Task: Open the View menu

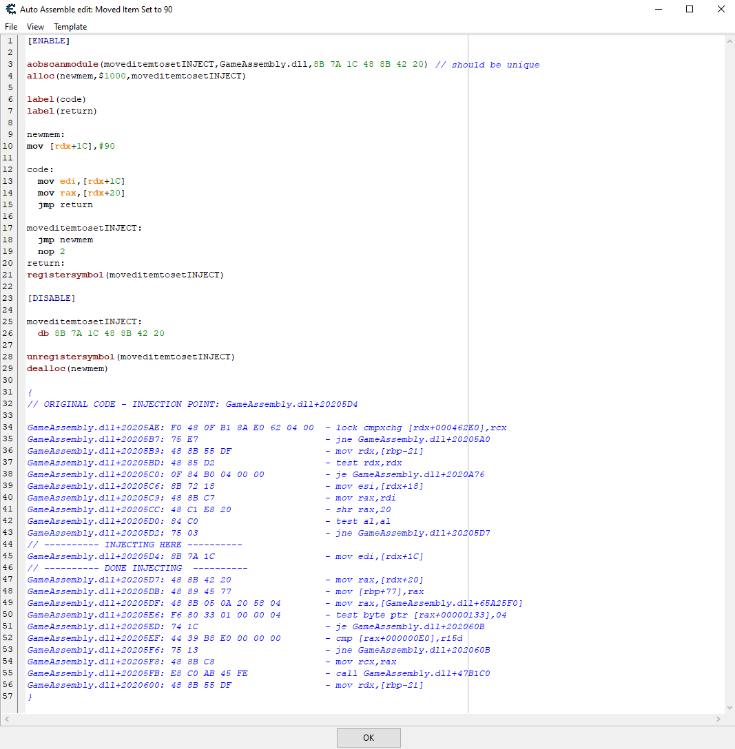Action: [x=35, y=27]
